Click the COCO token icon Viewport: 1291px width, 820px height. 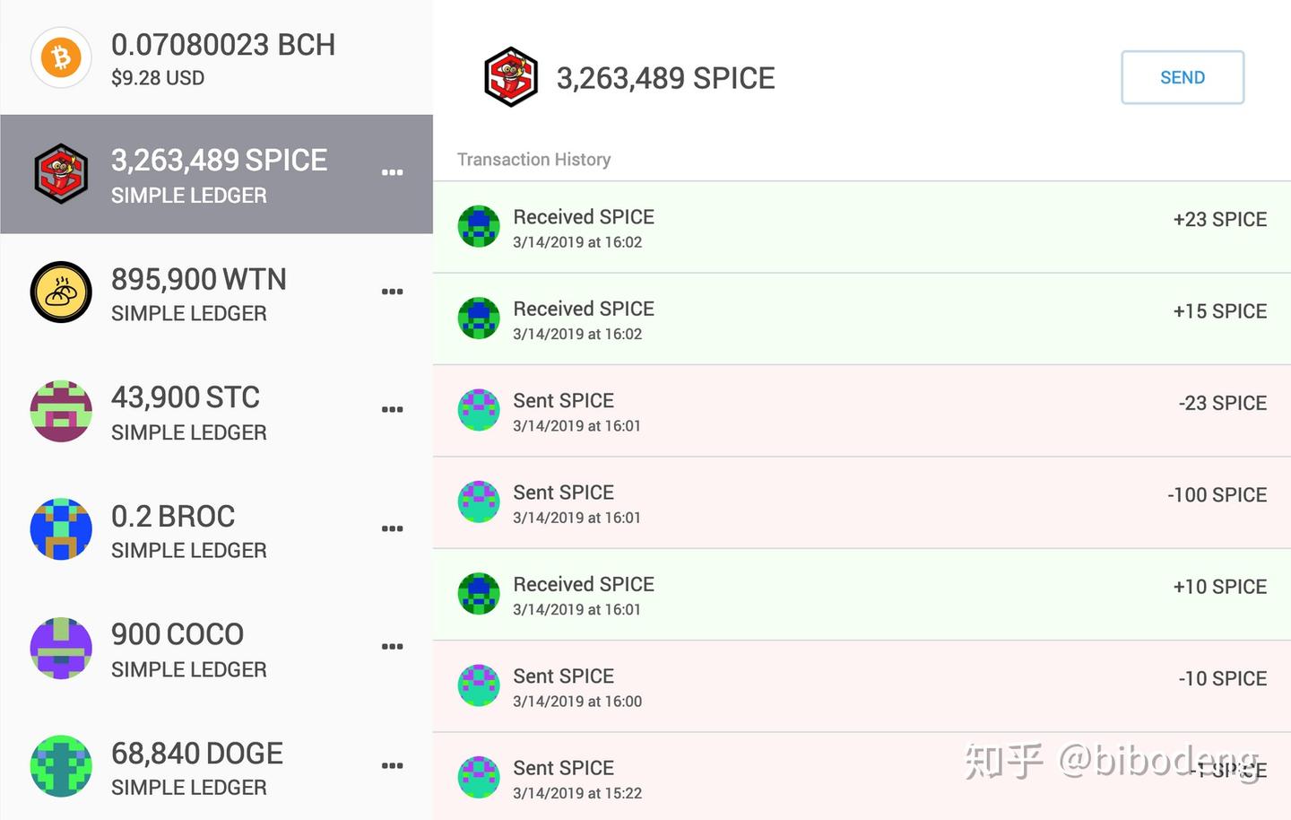[60, 648]
